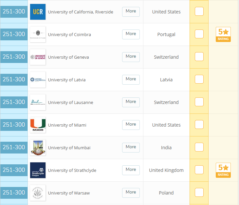Expand More for University of California, Riverside
Screen dimensions: 239x205
coord(131,11)
